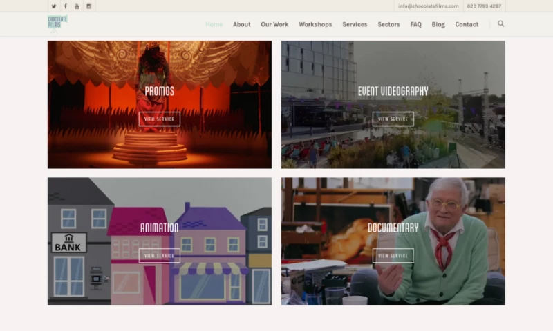Click the info@chocolatefilms.com email link
Viewport: 553px width, 331px height.
[x=428, y=6]
